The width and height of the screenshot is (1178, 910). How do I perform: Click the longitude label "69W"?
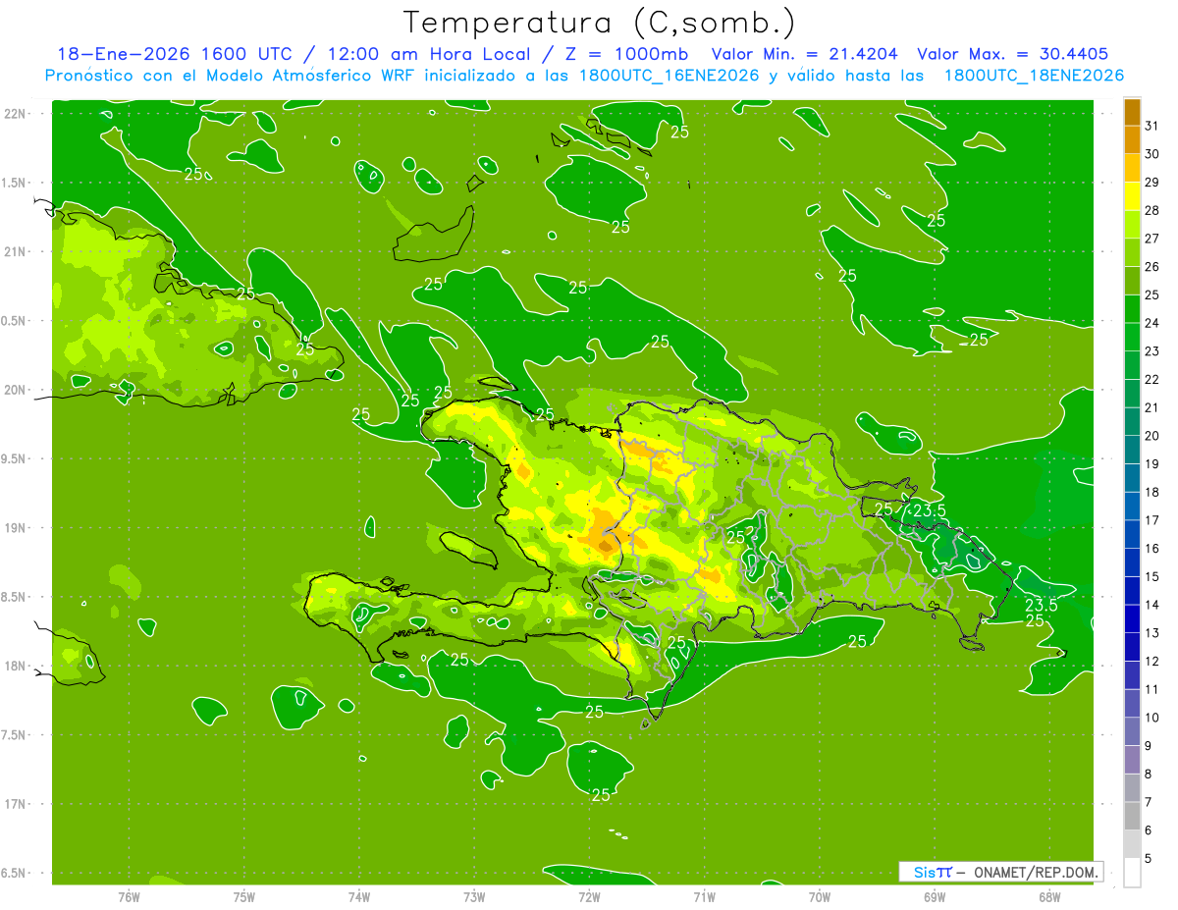935,896
